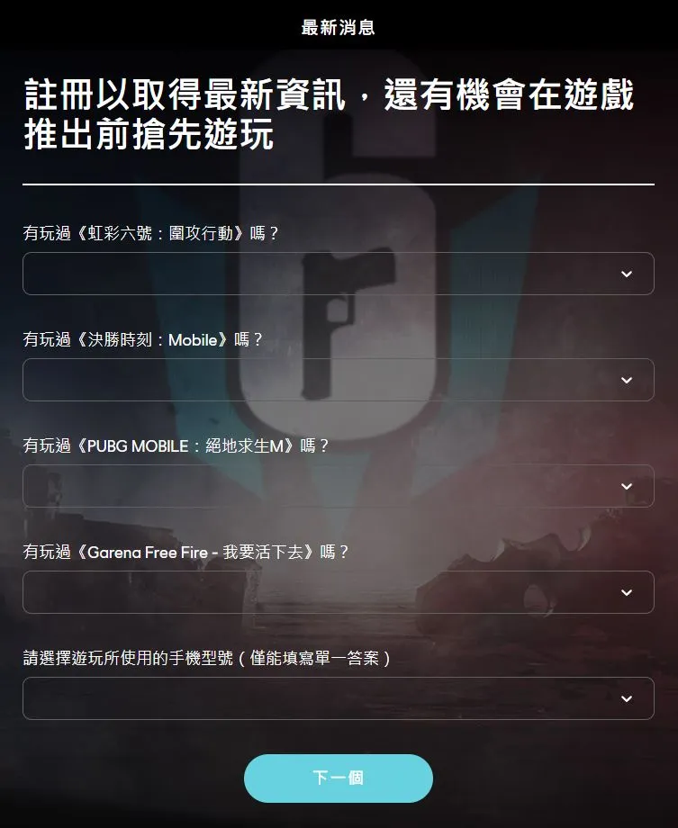678x828 pixels.
Task: Click the 最新消息 header at the top
Action: click(339, 28)
